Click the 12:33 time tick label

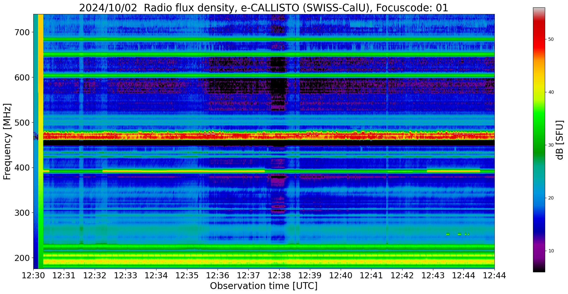pyautogui.click(x=126, y=276)
